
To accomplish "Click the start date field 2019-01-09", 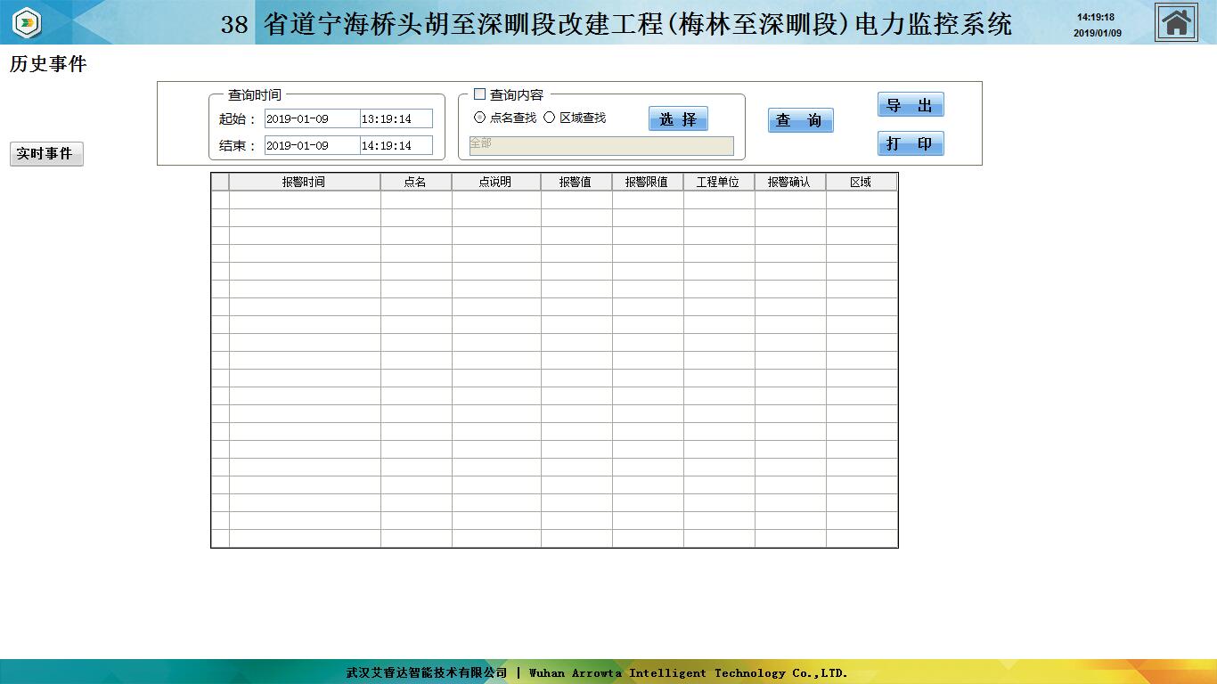I will [312, 118].
